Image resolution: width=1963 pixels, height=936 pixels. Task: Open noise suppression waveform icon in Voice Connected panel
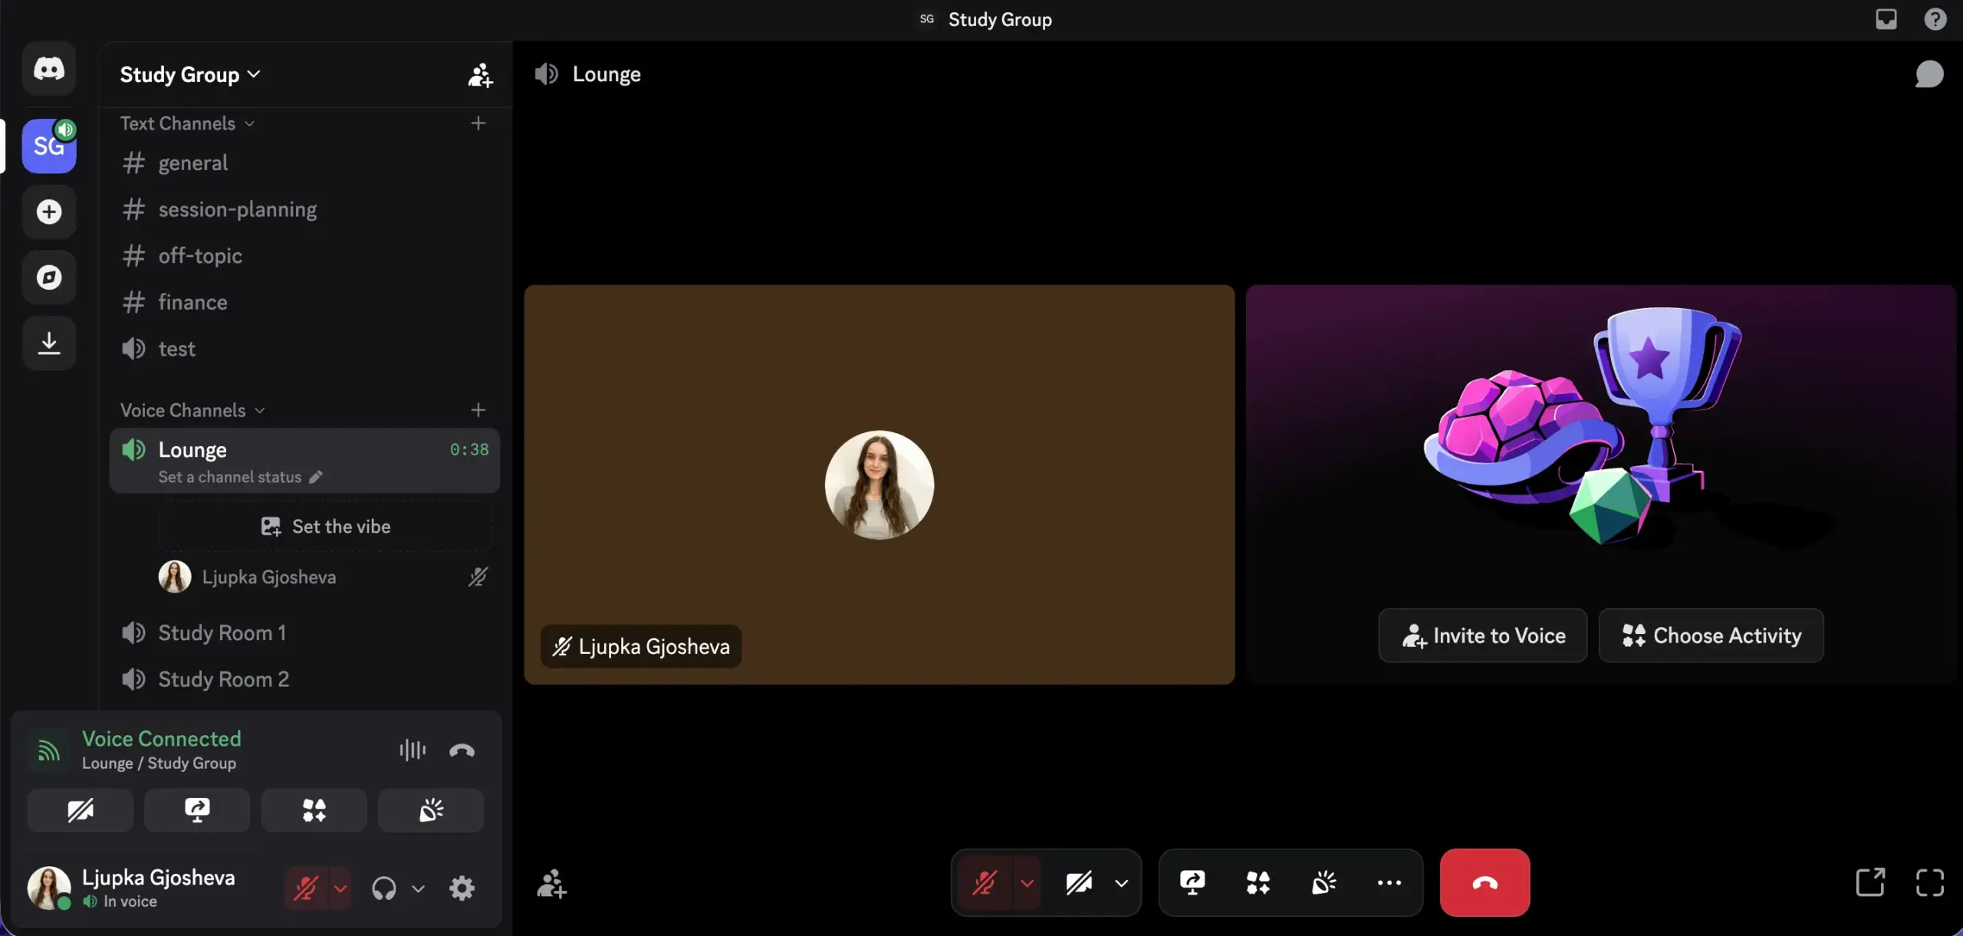click(x=413, y=750)
